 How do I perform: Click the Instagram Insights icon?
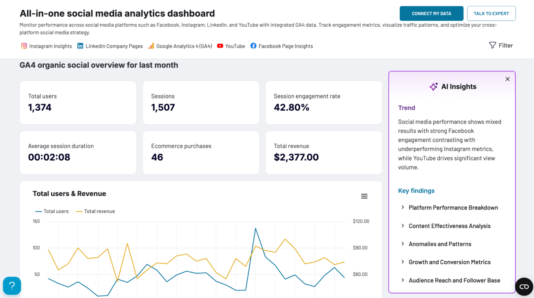(x=24, y=46)
